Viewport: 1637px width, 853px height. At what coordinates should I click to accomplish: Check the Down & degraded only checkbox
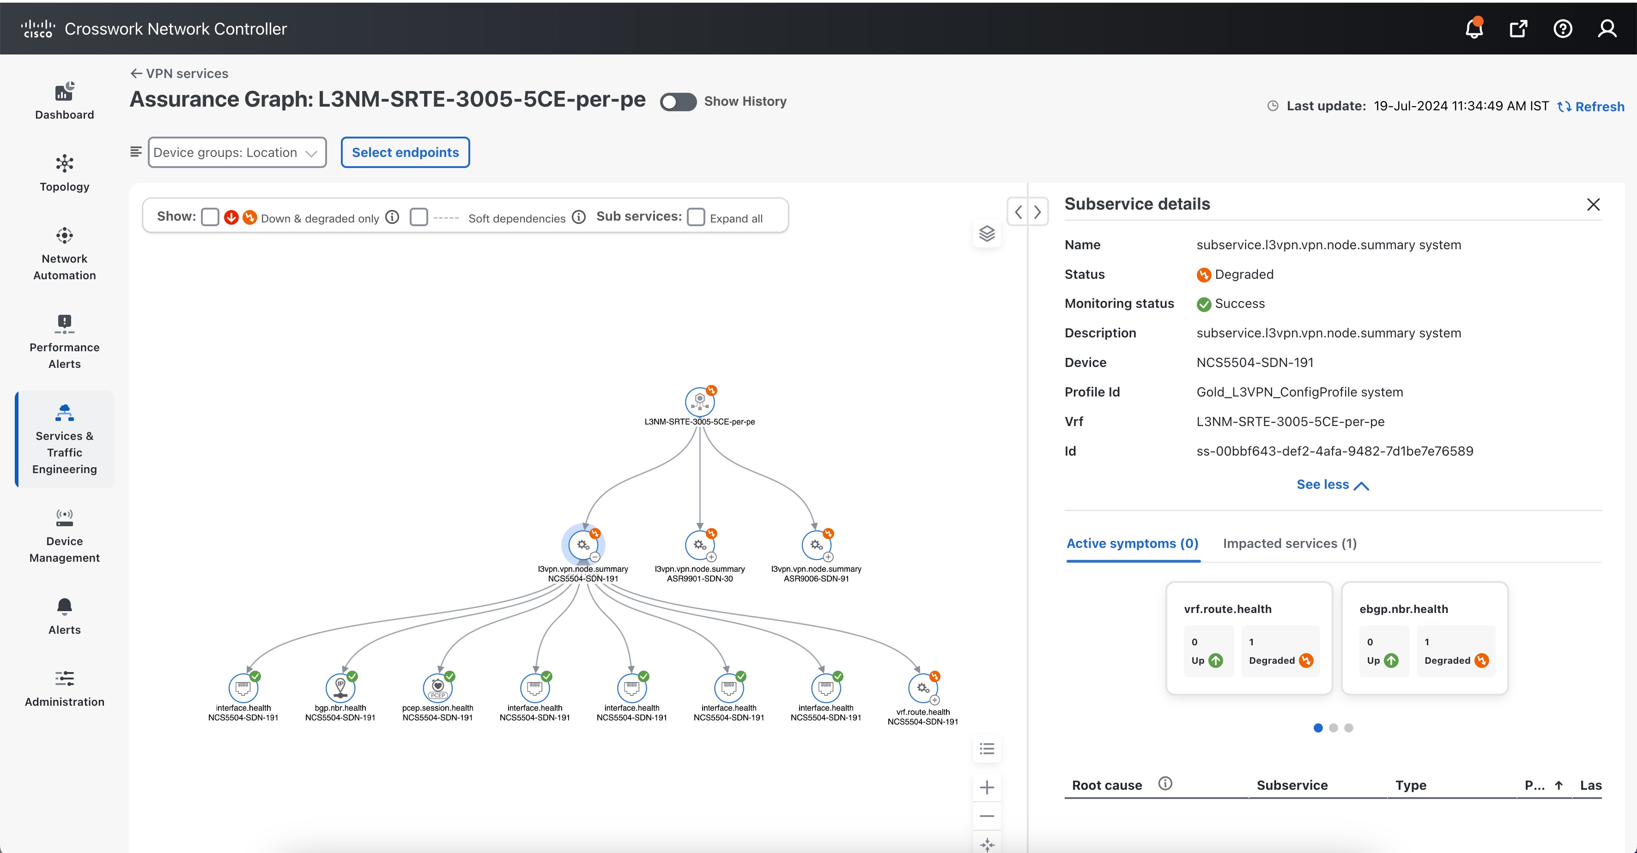[x=210, y=217]
